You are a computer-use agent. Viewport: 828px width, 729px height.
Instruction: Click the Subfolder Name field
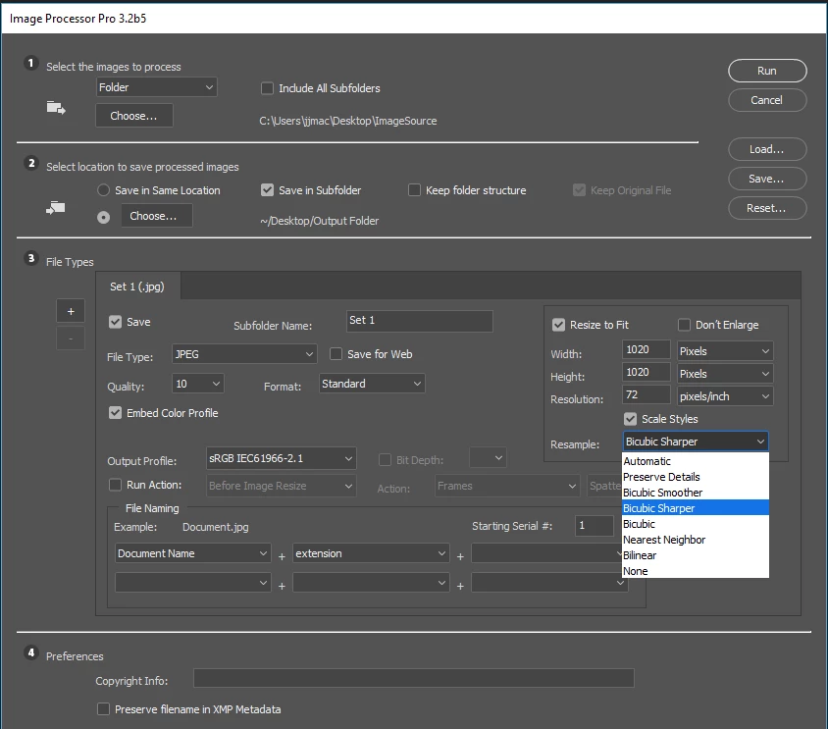[419, 321]
